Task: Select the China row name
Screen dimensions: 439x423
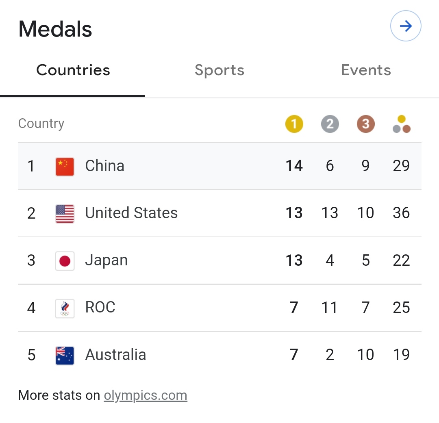Action: 104,166
